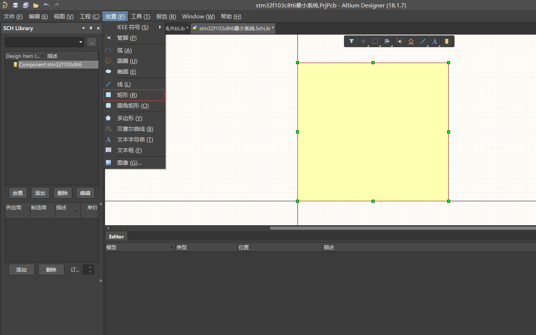
Task: Choose 文本字符串 (T) from place menu
Action: coord(133,140)
